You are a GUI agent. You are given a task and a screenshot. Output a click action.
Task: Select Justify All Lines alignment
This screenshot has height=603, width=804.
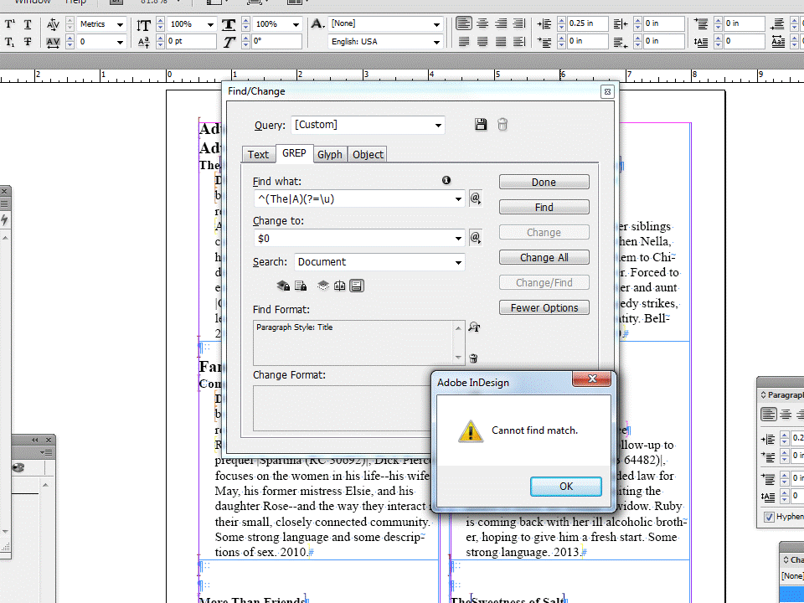point(501,42)
